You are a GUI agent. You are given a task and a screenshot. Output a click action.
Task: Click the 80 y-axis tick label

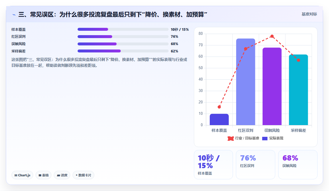click(201, 34)
